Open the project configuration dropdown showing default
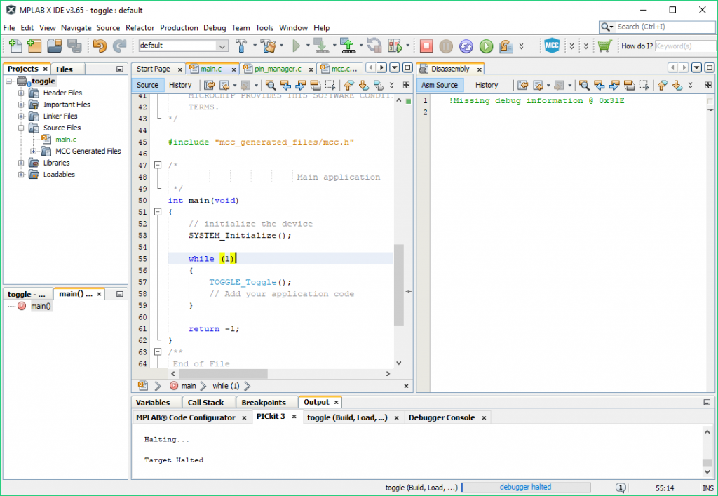 click(183, 46)
